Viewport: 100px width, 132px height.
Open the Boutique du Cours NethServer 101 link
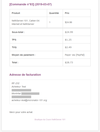(50, 119)
